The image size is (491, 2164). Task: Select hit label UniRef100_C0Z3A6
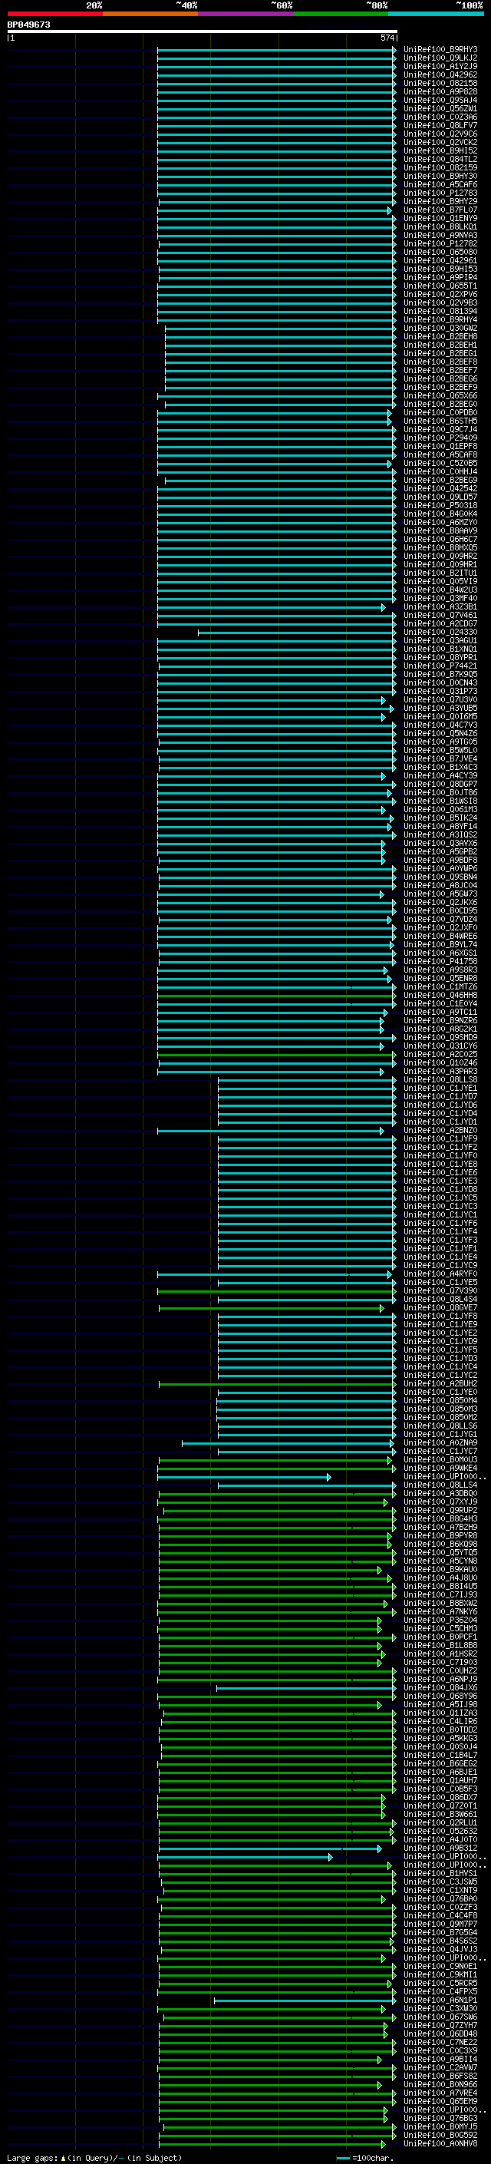(440, 117)
